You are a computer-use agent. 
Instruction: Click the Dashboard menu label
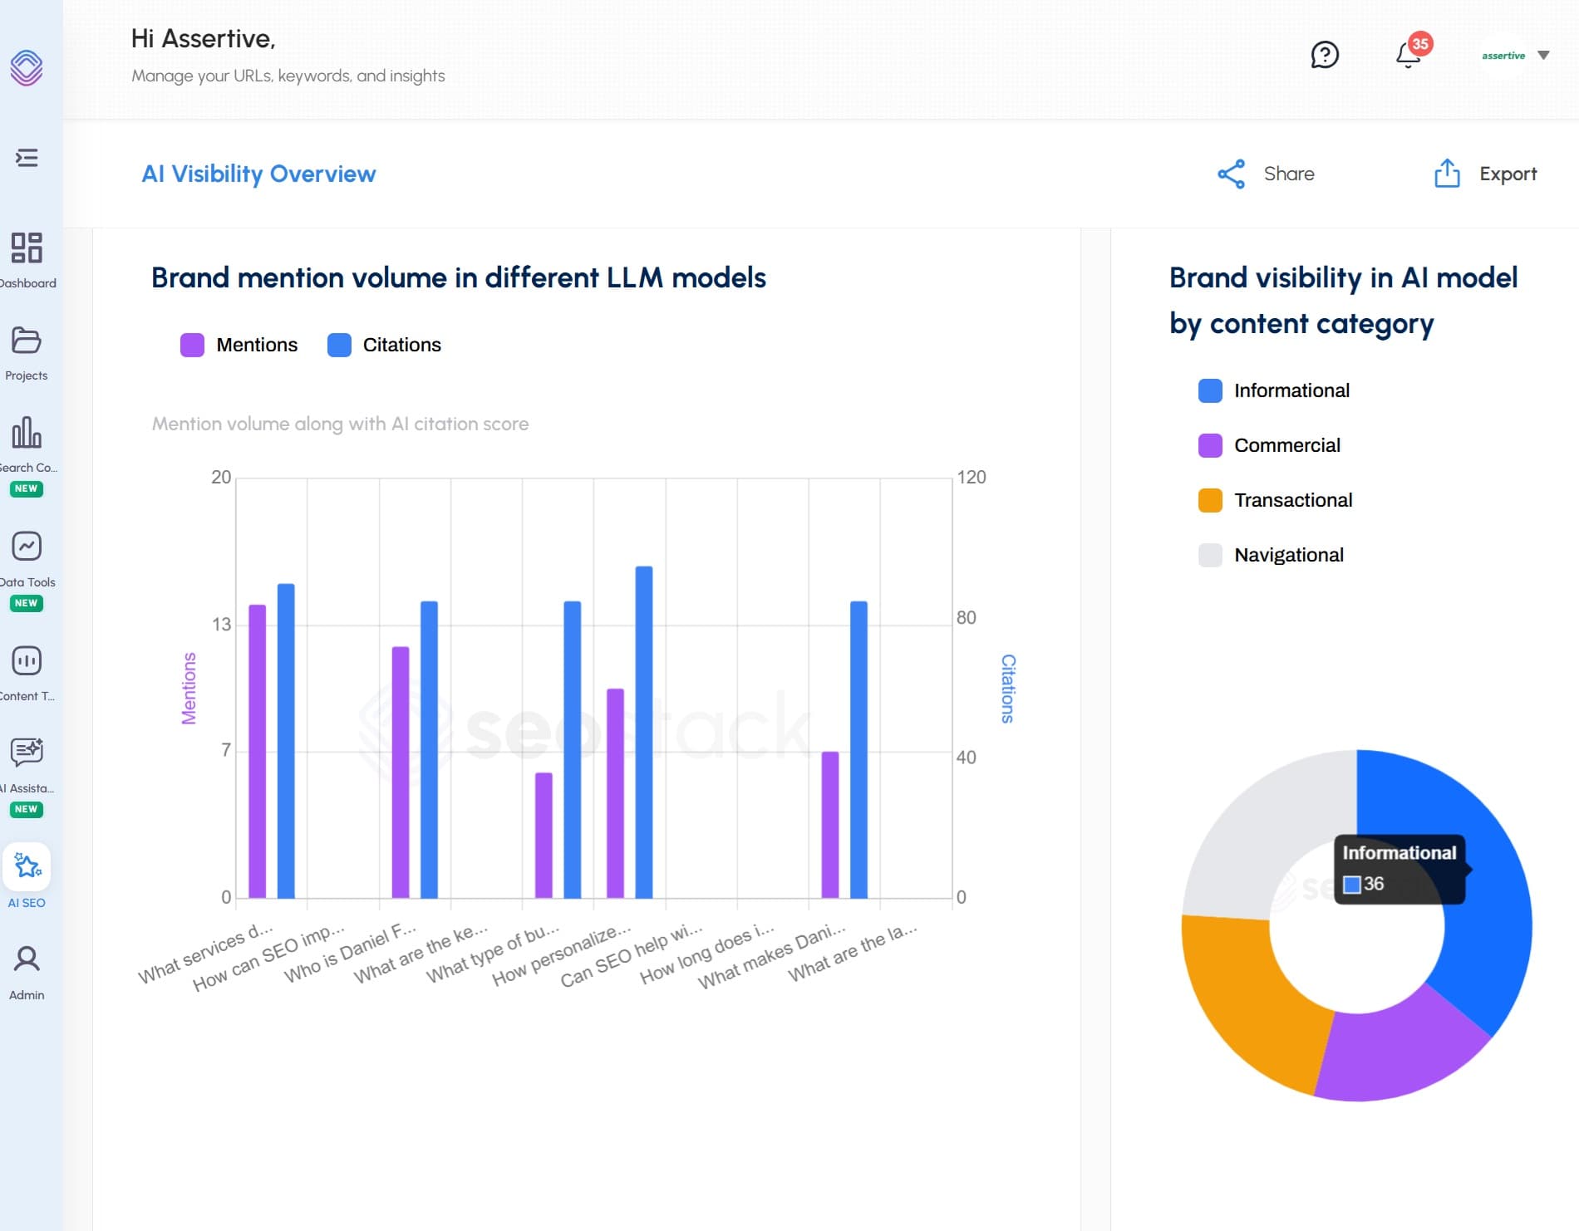[27, 283]
